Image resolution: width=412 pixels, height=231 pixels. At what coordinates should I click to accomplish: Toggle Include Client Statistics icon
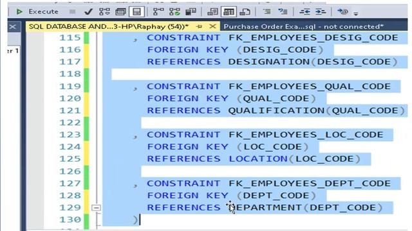(191, 12)
